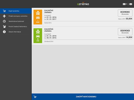The image size is (134, 100).
Task: Click the license plate counter icon in header
Action: tap(125, 4)
